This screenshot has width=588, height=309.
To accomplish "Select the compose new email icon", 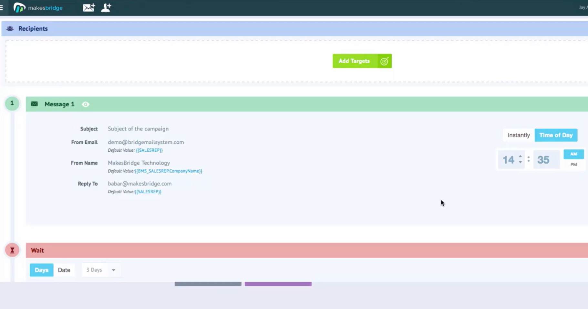I will (88, 7).
